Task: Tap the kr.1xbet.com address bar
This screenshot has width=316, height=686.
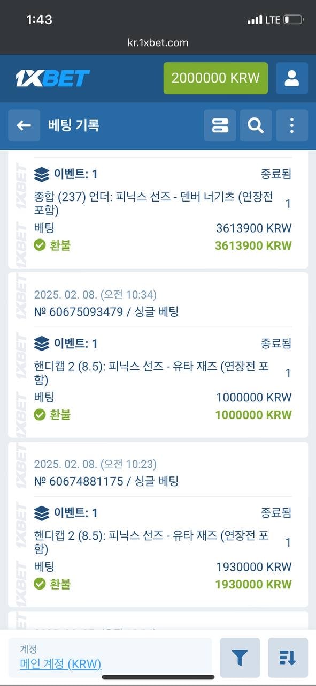Action: tap(158, 42)
